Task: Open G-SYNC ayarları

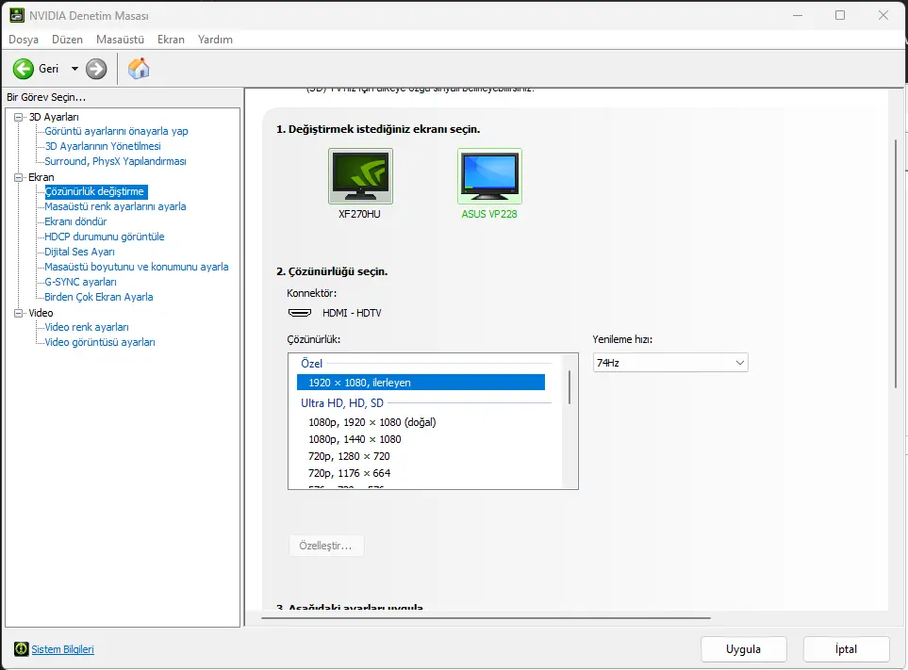Action: click(80, 282)
